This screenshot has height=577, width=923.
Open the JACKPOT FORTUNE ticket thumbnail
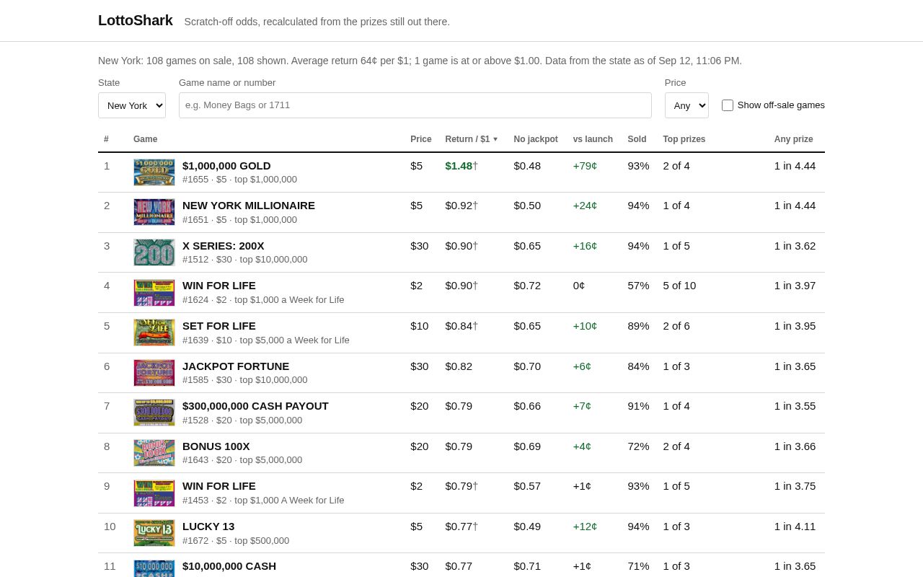[154, 373]
